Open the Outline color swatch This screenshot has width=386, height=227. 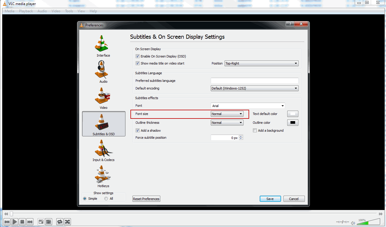pyautogui.click(x=293, y=123)
